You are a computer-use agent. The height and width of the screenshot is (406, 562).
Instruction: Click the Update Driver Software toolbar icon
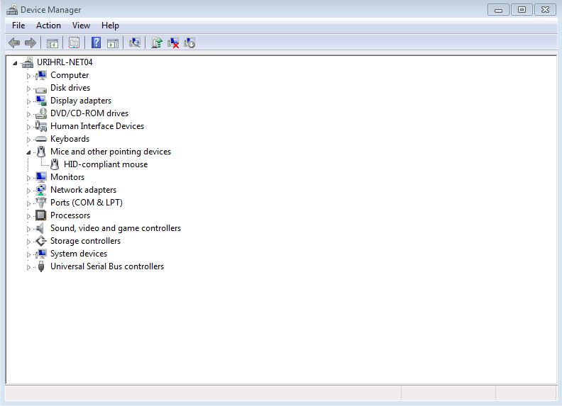(x=157, y=43)
